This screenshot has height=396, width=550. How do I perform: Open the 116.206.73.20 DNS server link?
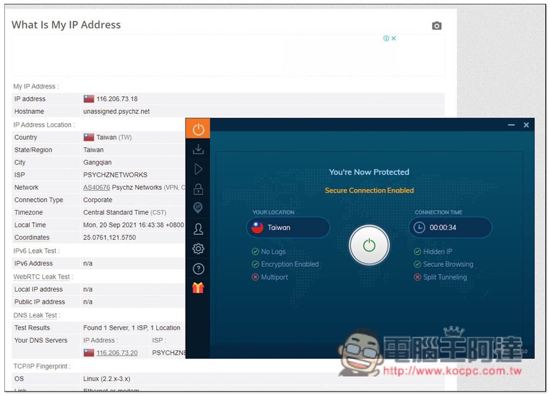click(117, 353)
